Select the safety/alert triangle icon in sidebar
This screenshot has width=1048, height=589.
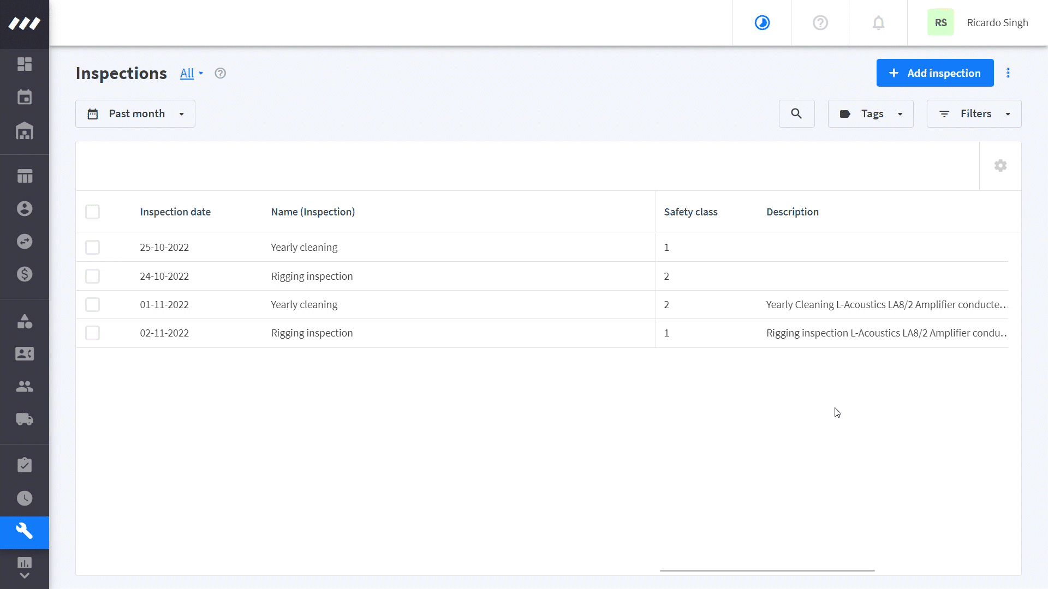(x=25, y=320)
